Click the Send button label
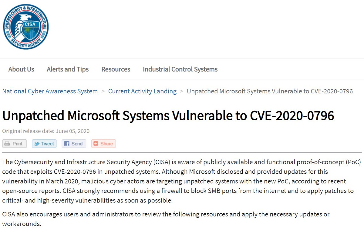Viewport: 364px width, 230px height. (77, 144)
